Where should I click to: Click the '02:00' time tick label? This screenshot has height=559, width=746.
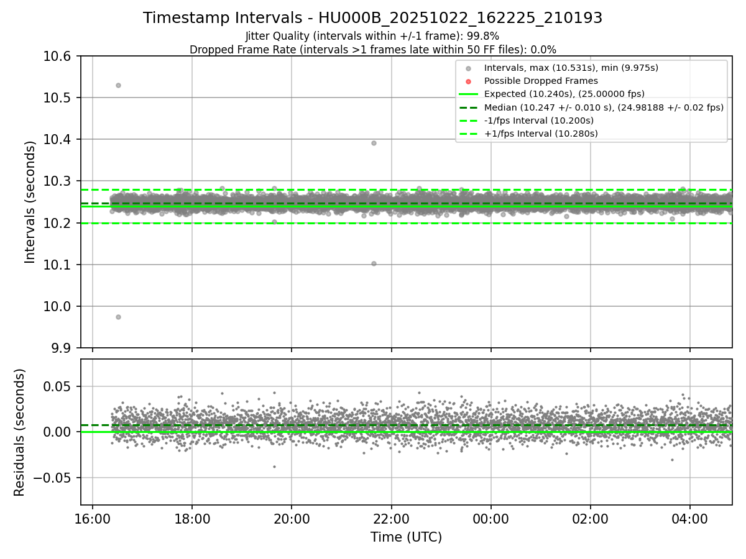tap(591, 519)
